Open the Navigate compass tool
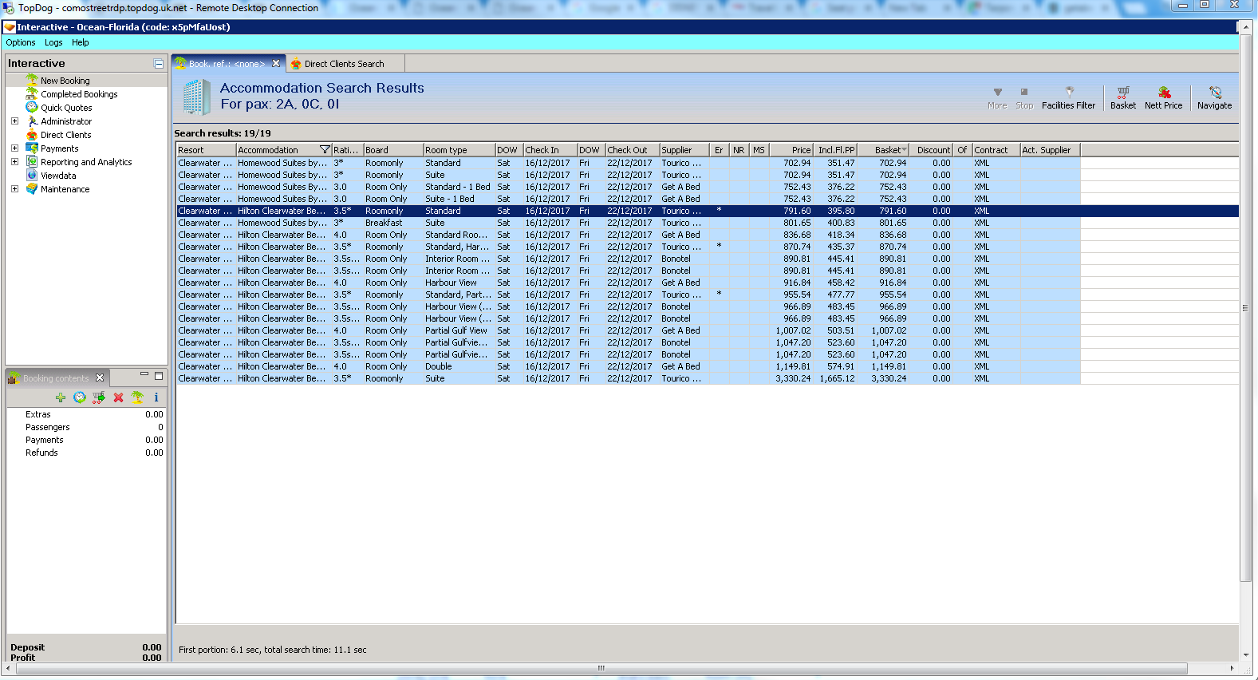1258x680 pixels. [x=1214, y=97]
